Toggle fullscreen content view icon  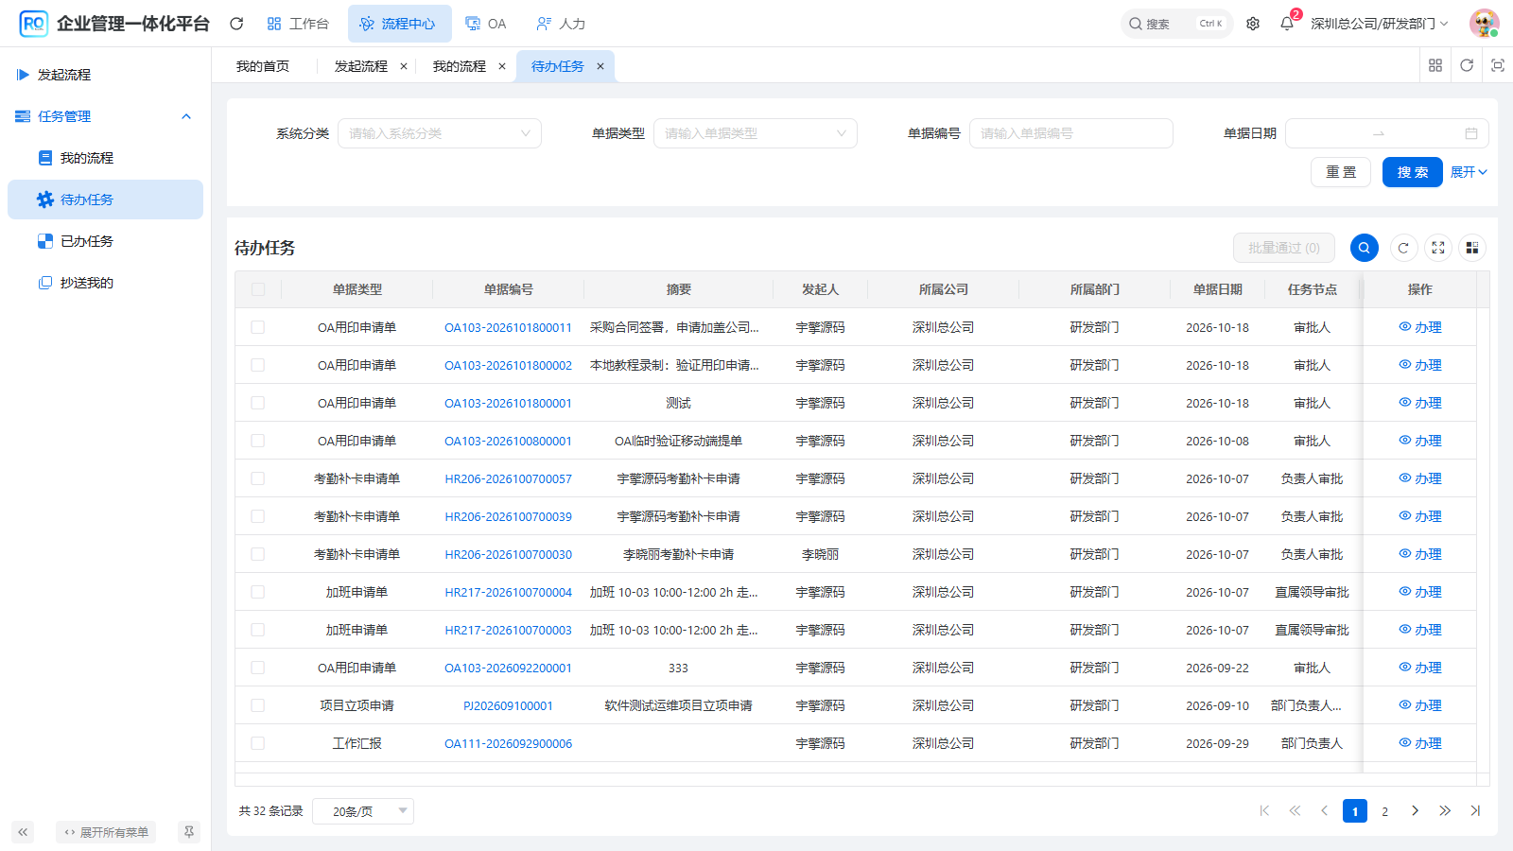point(1498,65)
